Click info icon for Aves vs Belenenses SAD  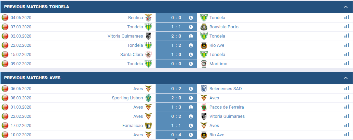pos(191,89)
